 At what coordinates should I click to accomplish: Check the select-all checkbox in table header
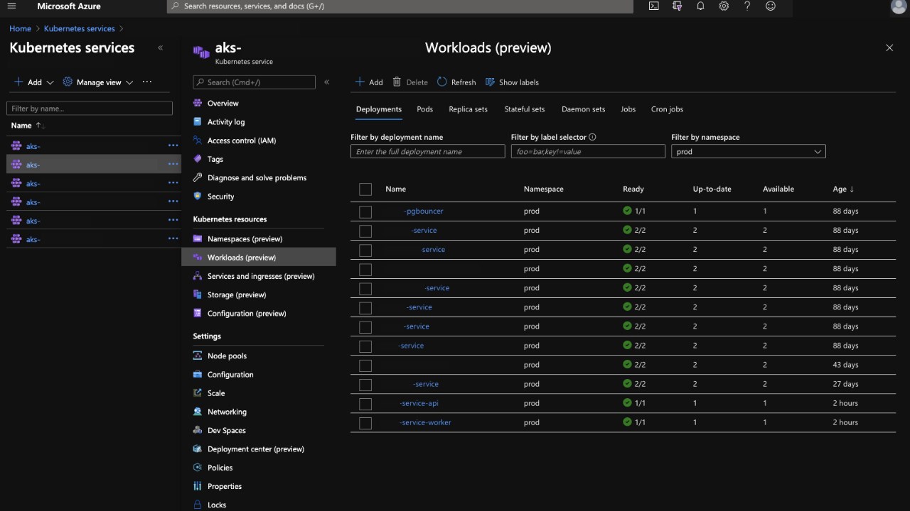coord(365,189)
